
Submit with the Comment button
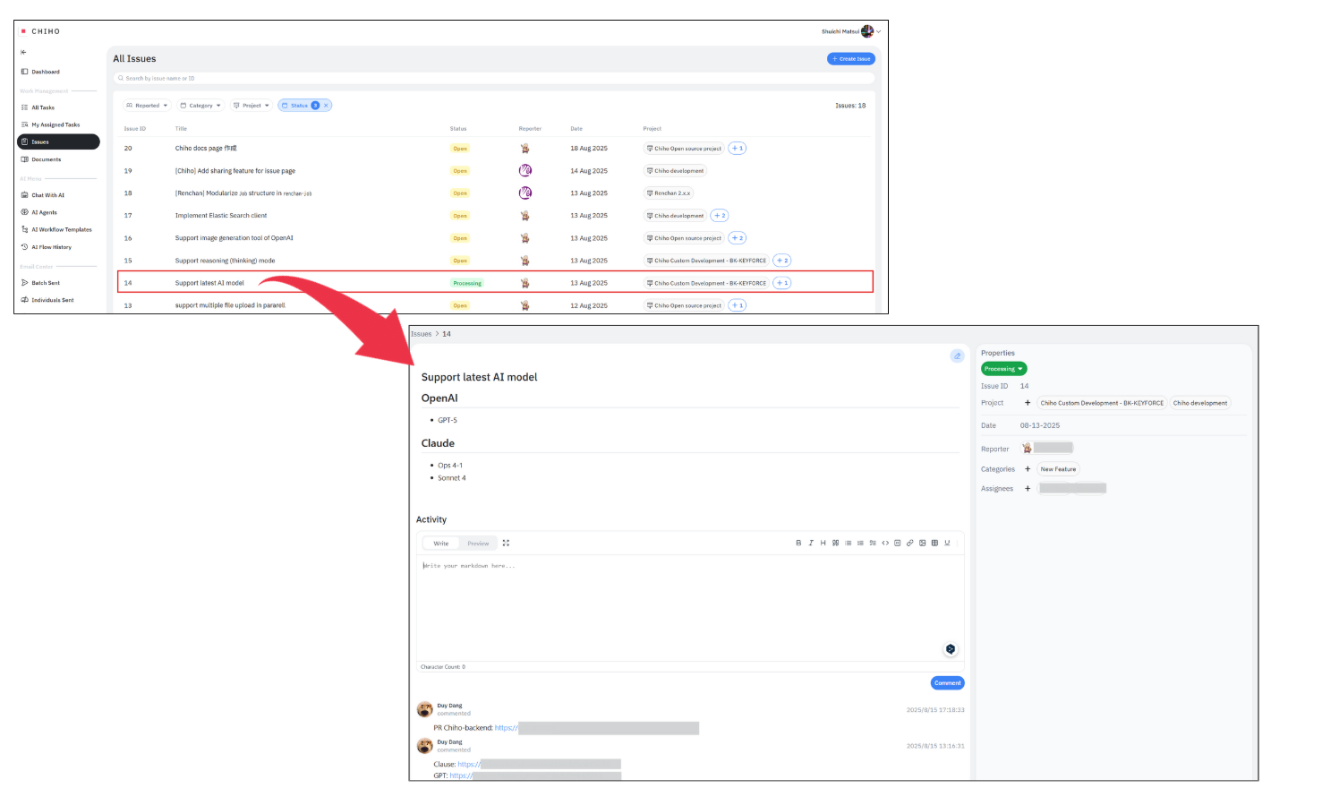(947, 683)
